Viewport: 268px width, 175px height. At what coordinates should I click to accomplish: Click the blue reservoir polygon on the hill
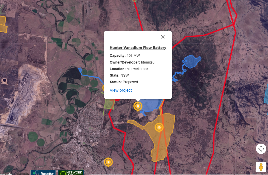coord(191,61)
